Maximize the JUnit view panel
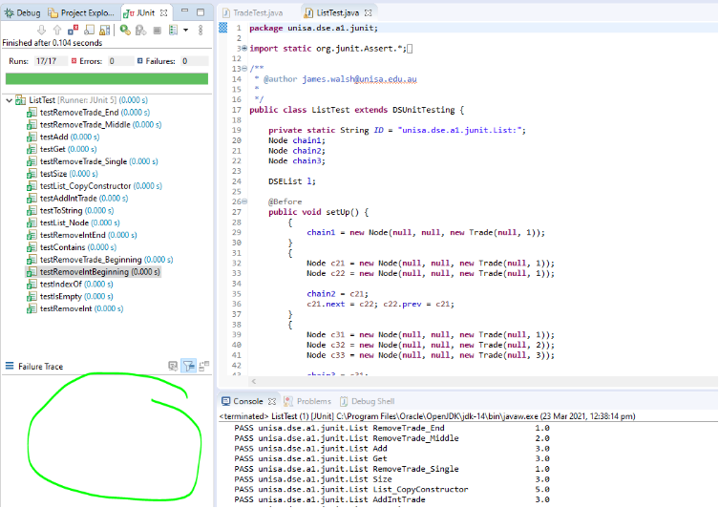719x508 pixels. [201, 12]
